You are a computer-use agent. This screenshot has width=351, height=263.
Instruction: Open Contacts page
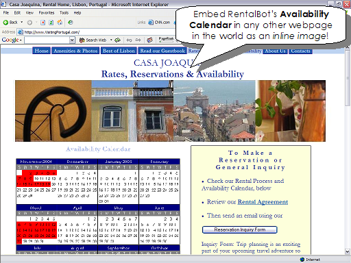300,51
